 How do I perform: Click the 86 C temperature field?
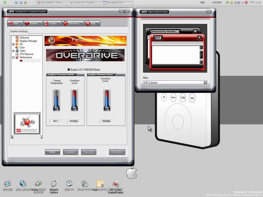pyautogui.click(x=56, y=121)
